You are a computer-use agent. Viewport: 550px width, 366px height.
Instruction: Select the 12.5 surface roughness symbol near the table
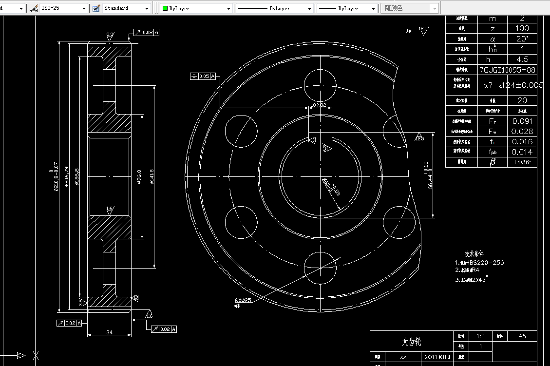click(x=423, y=31)
